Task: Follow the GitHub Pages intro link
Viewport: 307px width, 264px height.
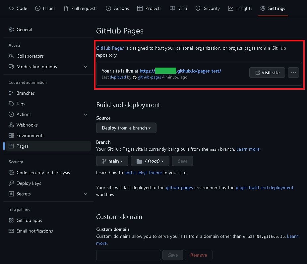Action: tap(110, 48)
